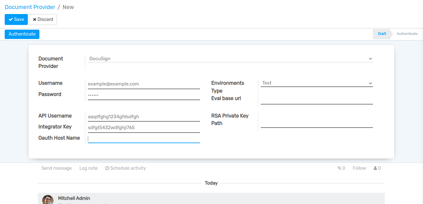The image size is (423, 204).
Task: Expand the Environments Type dropdown
Action: [316, 83]
